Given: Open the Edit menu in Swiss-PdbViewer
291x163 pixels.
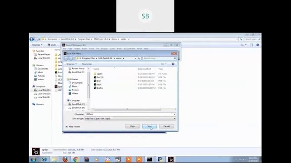Looking at the screenshot, I should (70, 49).
